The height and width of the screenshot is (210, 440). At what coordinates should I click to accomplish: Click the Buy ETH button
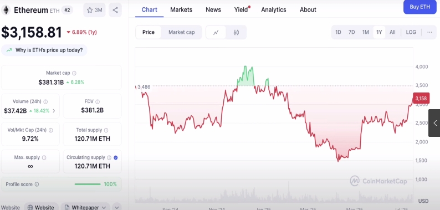pyautogui.click(x=420, y=7)
